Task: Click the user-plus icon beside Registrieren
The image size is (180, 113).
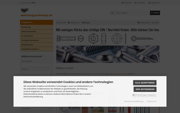Action: click(149, 3)
